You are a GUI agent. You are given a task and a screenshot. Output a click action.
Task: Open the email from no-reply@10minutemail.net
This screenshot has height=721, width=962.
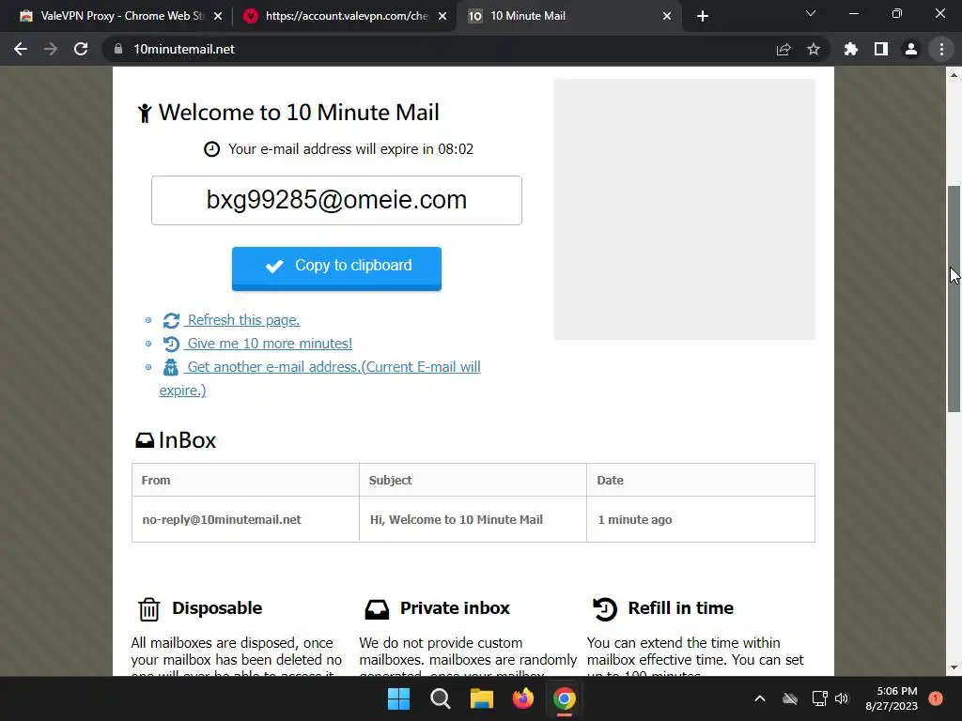click(x=222, y=519)
